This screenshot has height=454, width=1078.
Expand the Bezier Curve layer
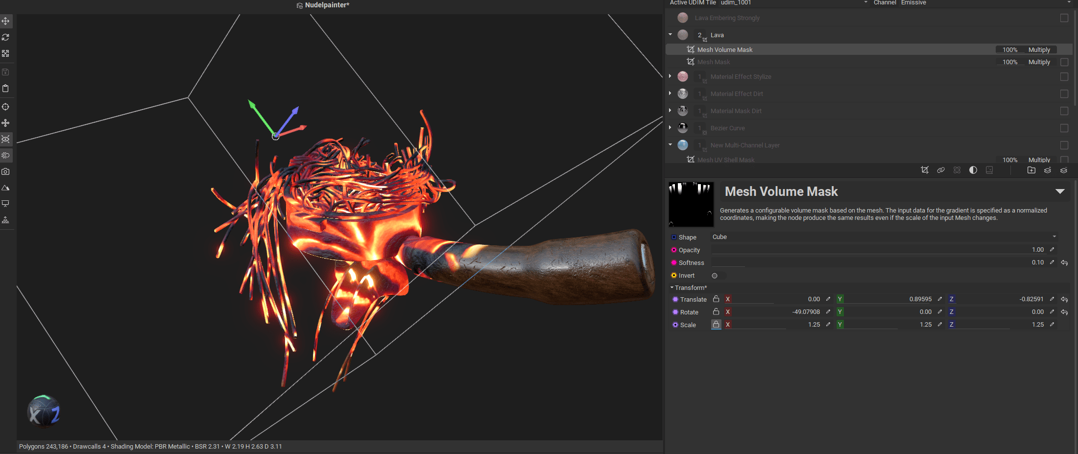pos(670,128)
